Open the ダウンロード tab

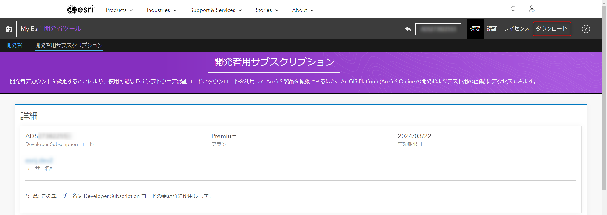[552, 29]
